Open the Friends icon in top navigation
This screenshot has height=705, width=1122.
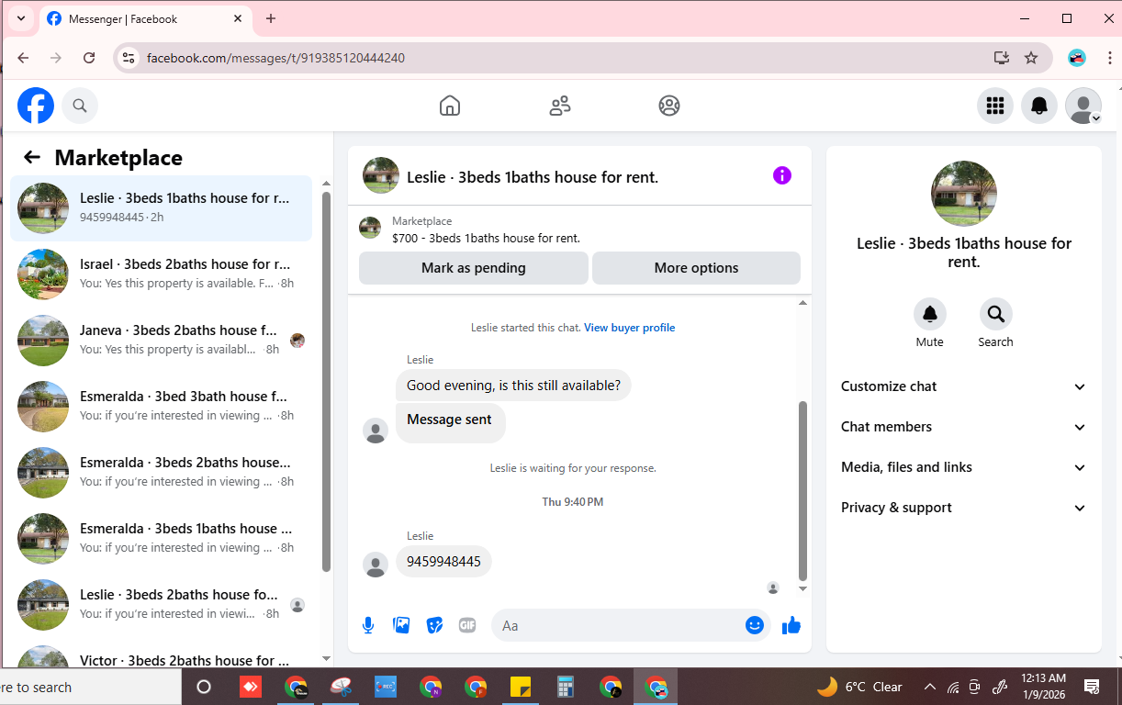[x=559, y=106]
